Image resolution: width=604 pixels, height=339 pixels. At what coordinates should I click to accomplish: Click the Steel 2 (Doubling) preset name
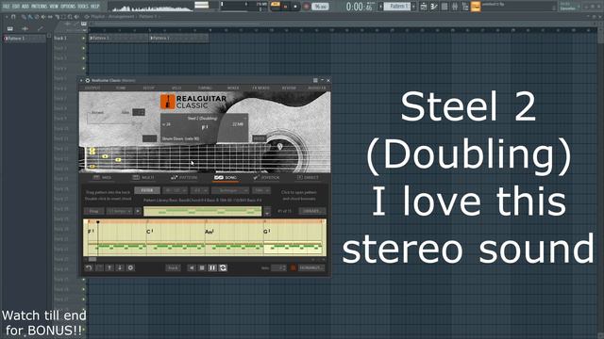coord(202,118)
